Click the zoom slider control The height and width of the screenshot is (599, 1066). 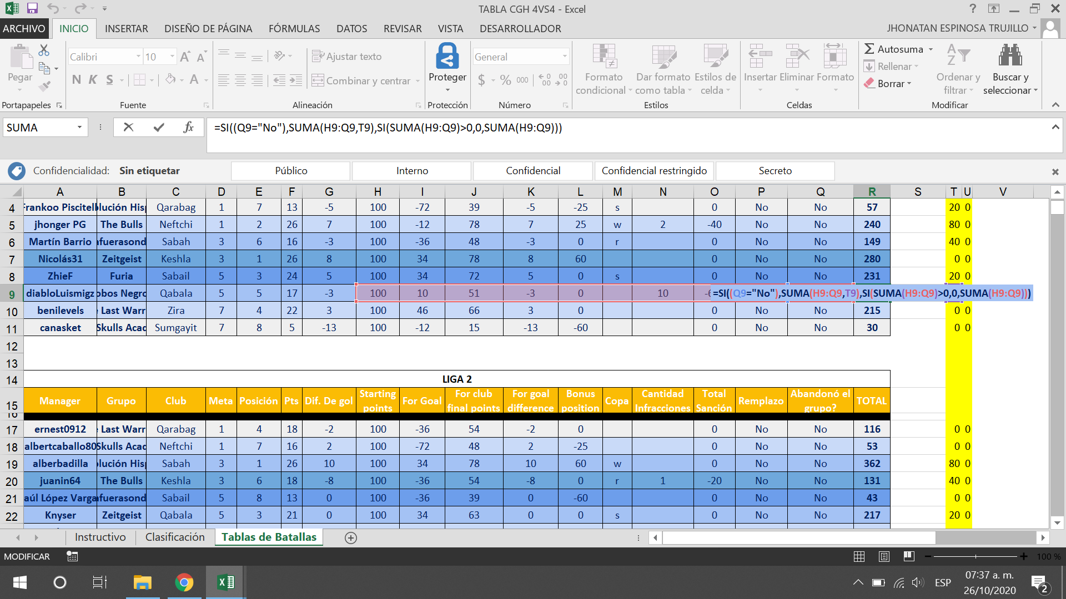pos(976,556)
